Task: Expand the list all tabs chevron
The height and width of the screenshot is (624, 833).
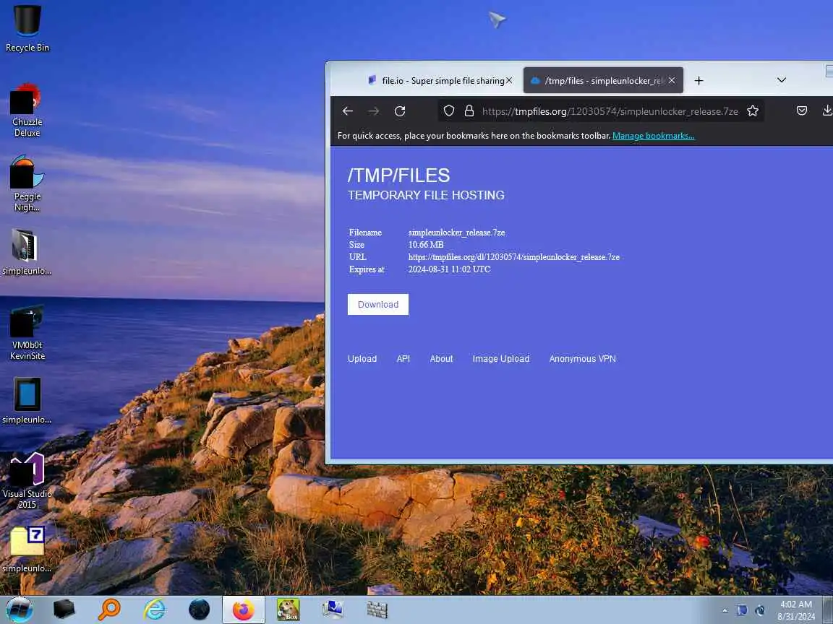Action: [x=782, y=80]
